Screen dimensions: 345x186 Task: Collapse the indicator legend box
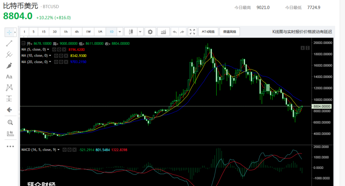23,44
